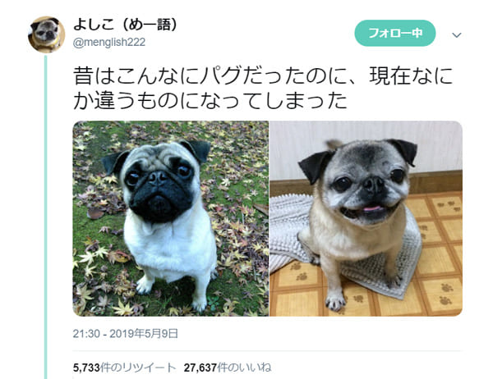This screenshot has height=379, width=493.
Task: Click the old pug's smiling face
Action: pos(366,191)
